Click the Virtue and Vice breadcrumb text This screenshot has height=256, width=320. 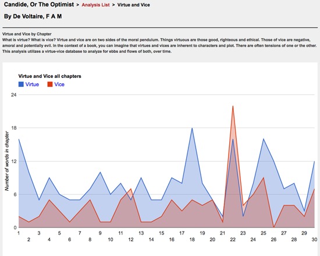[x=133, y=5]
